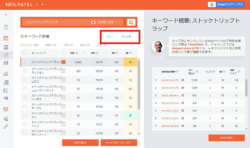
Task: Open the keyword ideas sidebar icon
Action: pos(6,55)
